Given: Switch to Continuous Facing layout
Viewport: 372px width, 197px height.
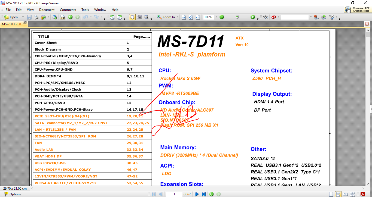Looking at the screenshot, I should pos(352,194).
